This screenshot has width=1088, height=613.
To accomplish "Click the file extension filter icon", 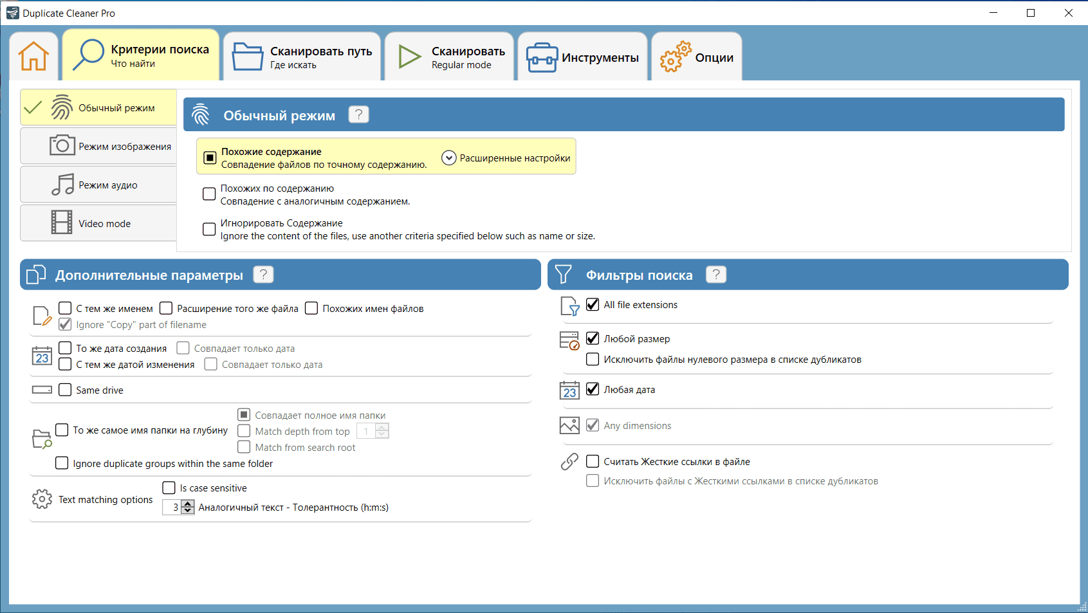I will (x=570, y=306).
